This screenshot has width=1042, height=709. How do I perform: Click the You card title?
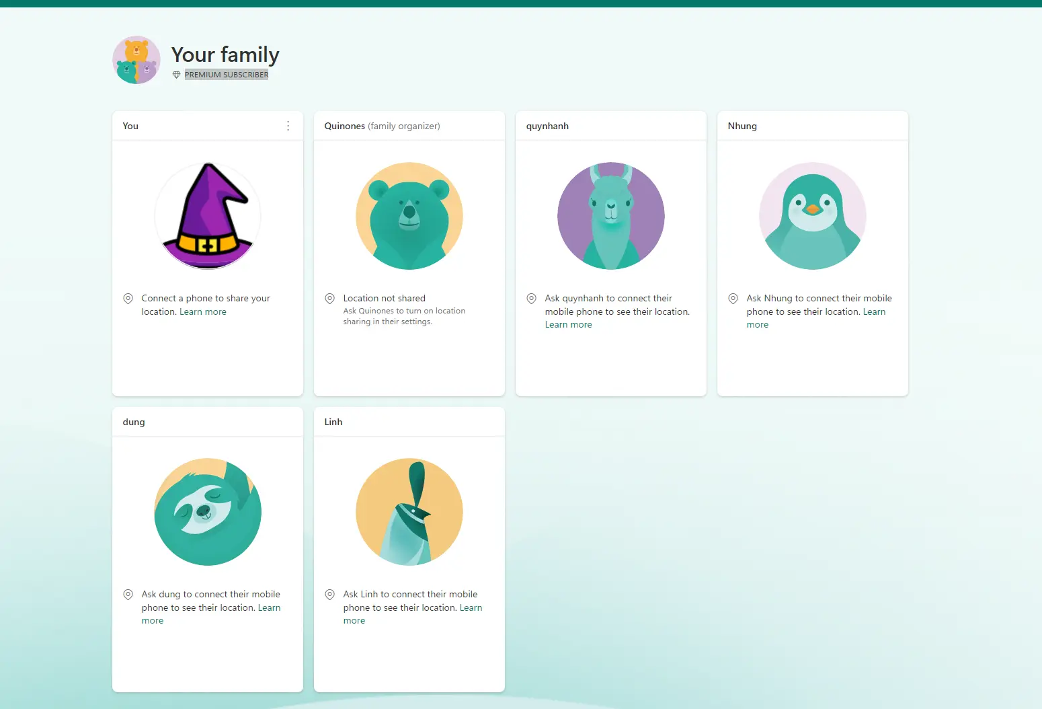pyautogui.click(x=130, y=126)
